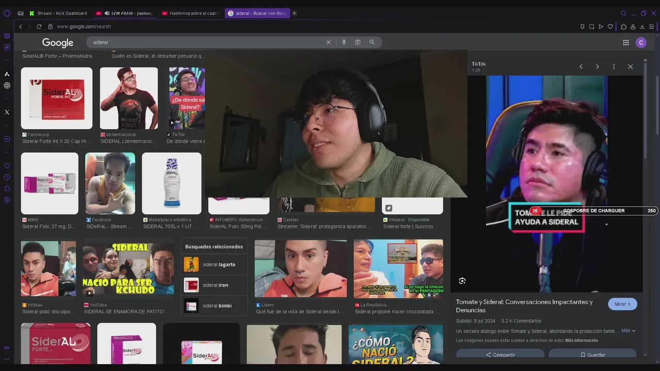Open the Opera GX main menu icon
The image size is (660, 371).
(7, 13)
